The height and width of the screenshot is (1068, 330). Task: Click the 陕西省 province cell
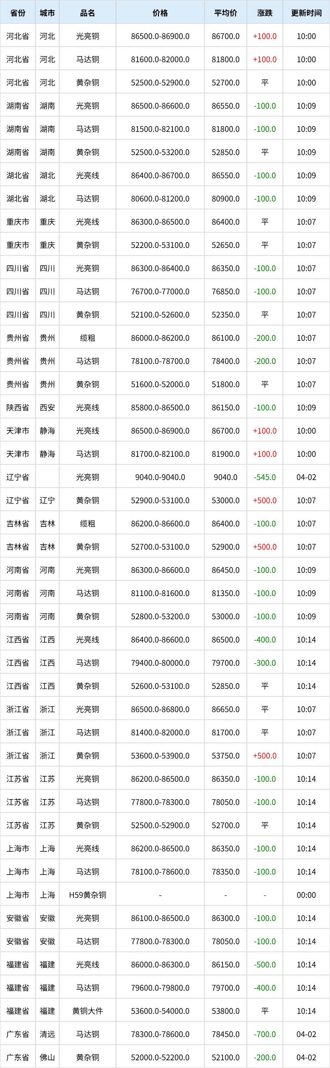coord(18,407)
